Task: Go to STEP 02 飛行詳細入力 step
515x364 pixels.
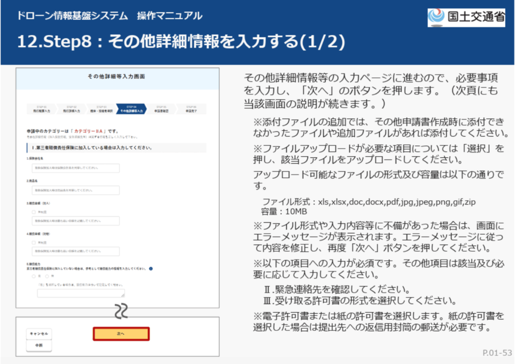Action: [x=70, y=109]
